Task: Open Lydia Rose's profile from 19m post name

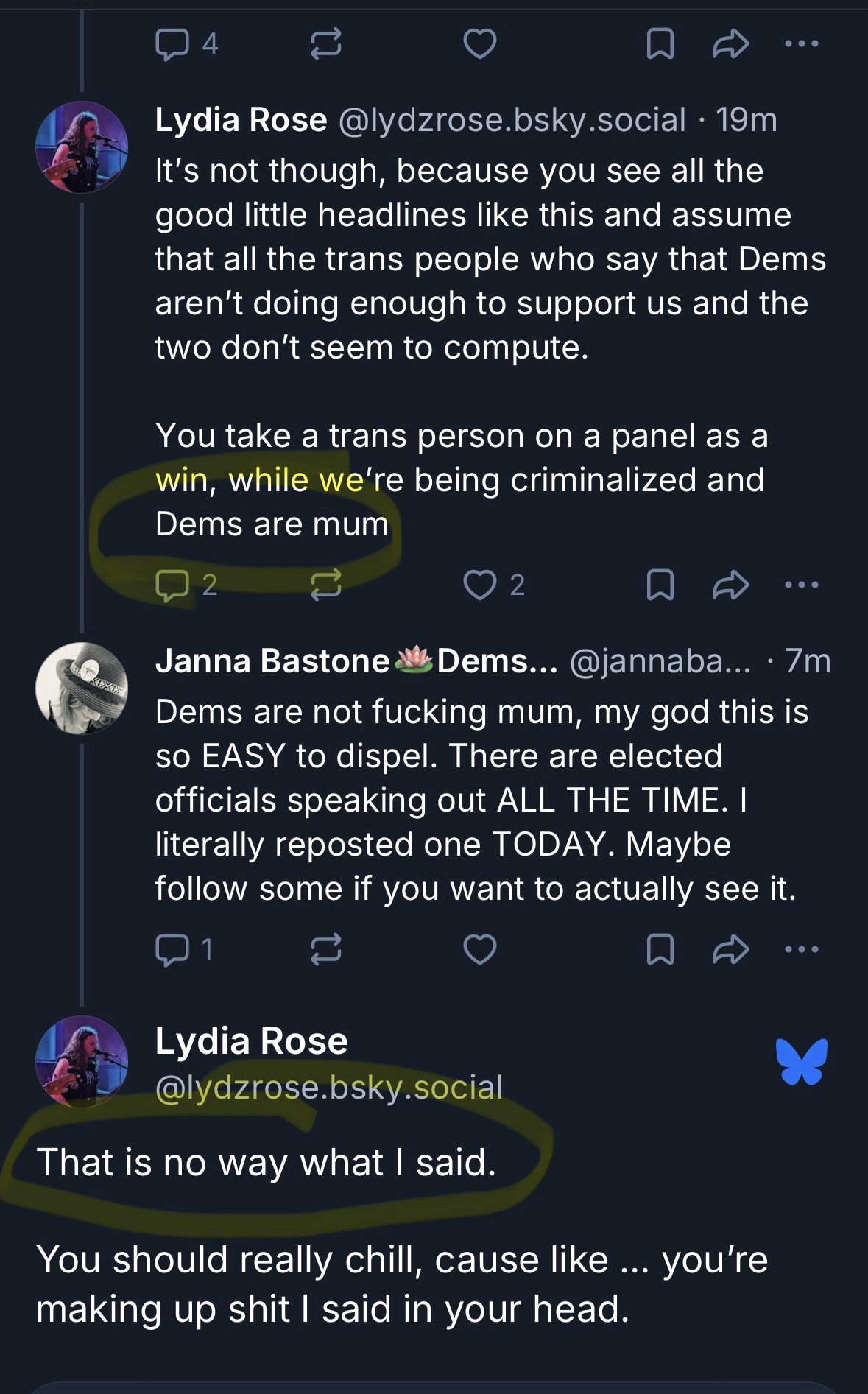Action: coord(241,120)
